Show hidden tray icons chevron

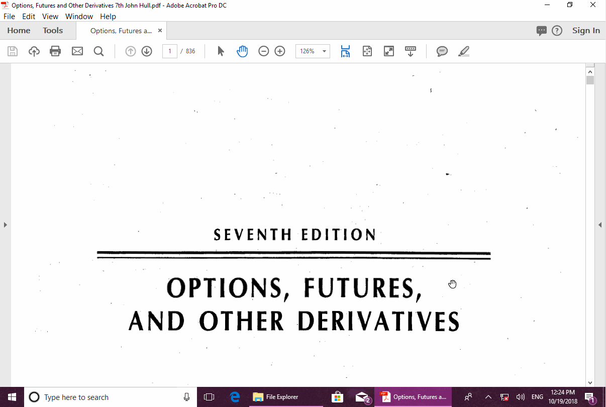pos(488,397)
